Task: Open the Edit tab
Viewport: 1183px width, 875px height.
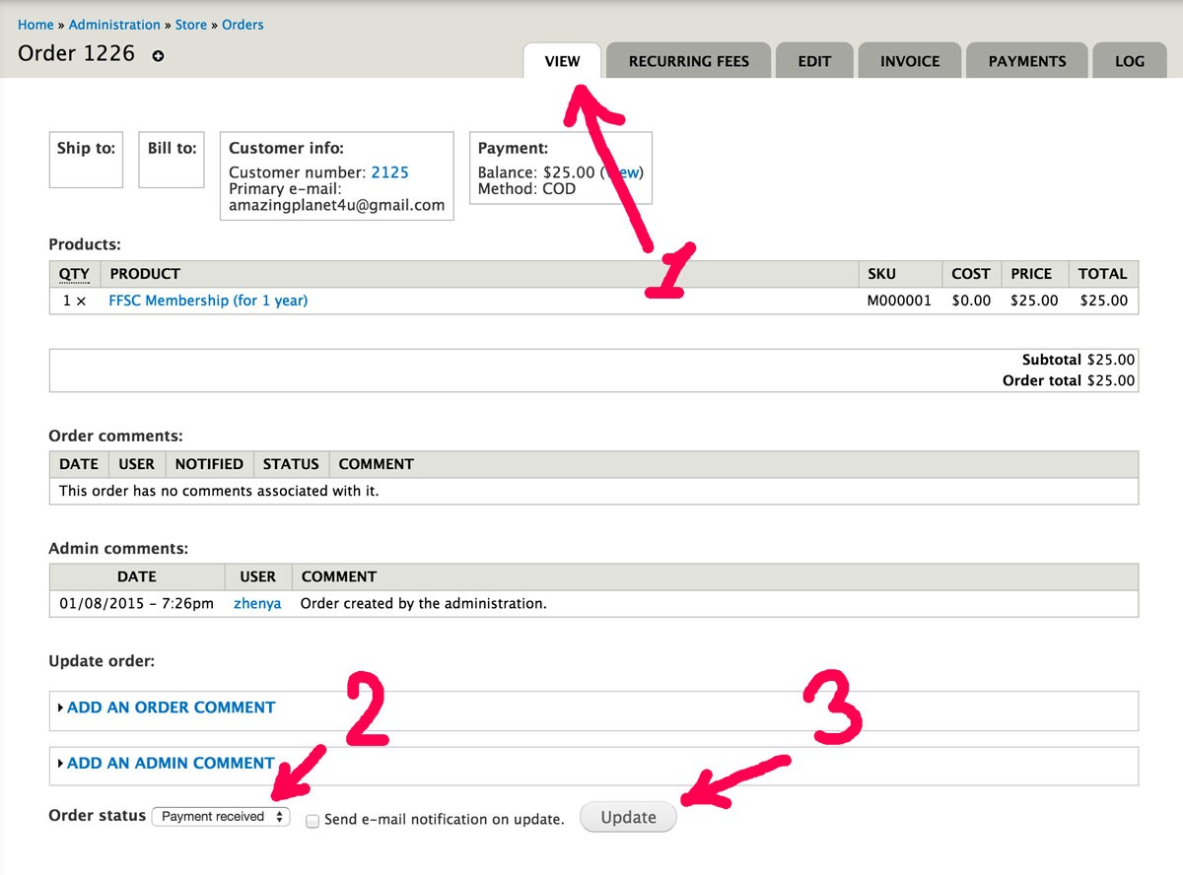Action: [814, 61]
